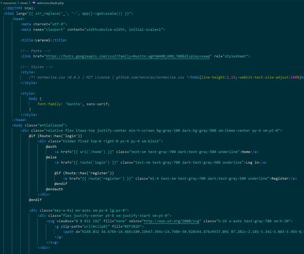Click the @else directive
The image size is (304, 254).
click(51, 157)
